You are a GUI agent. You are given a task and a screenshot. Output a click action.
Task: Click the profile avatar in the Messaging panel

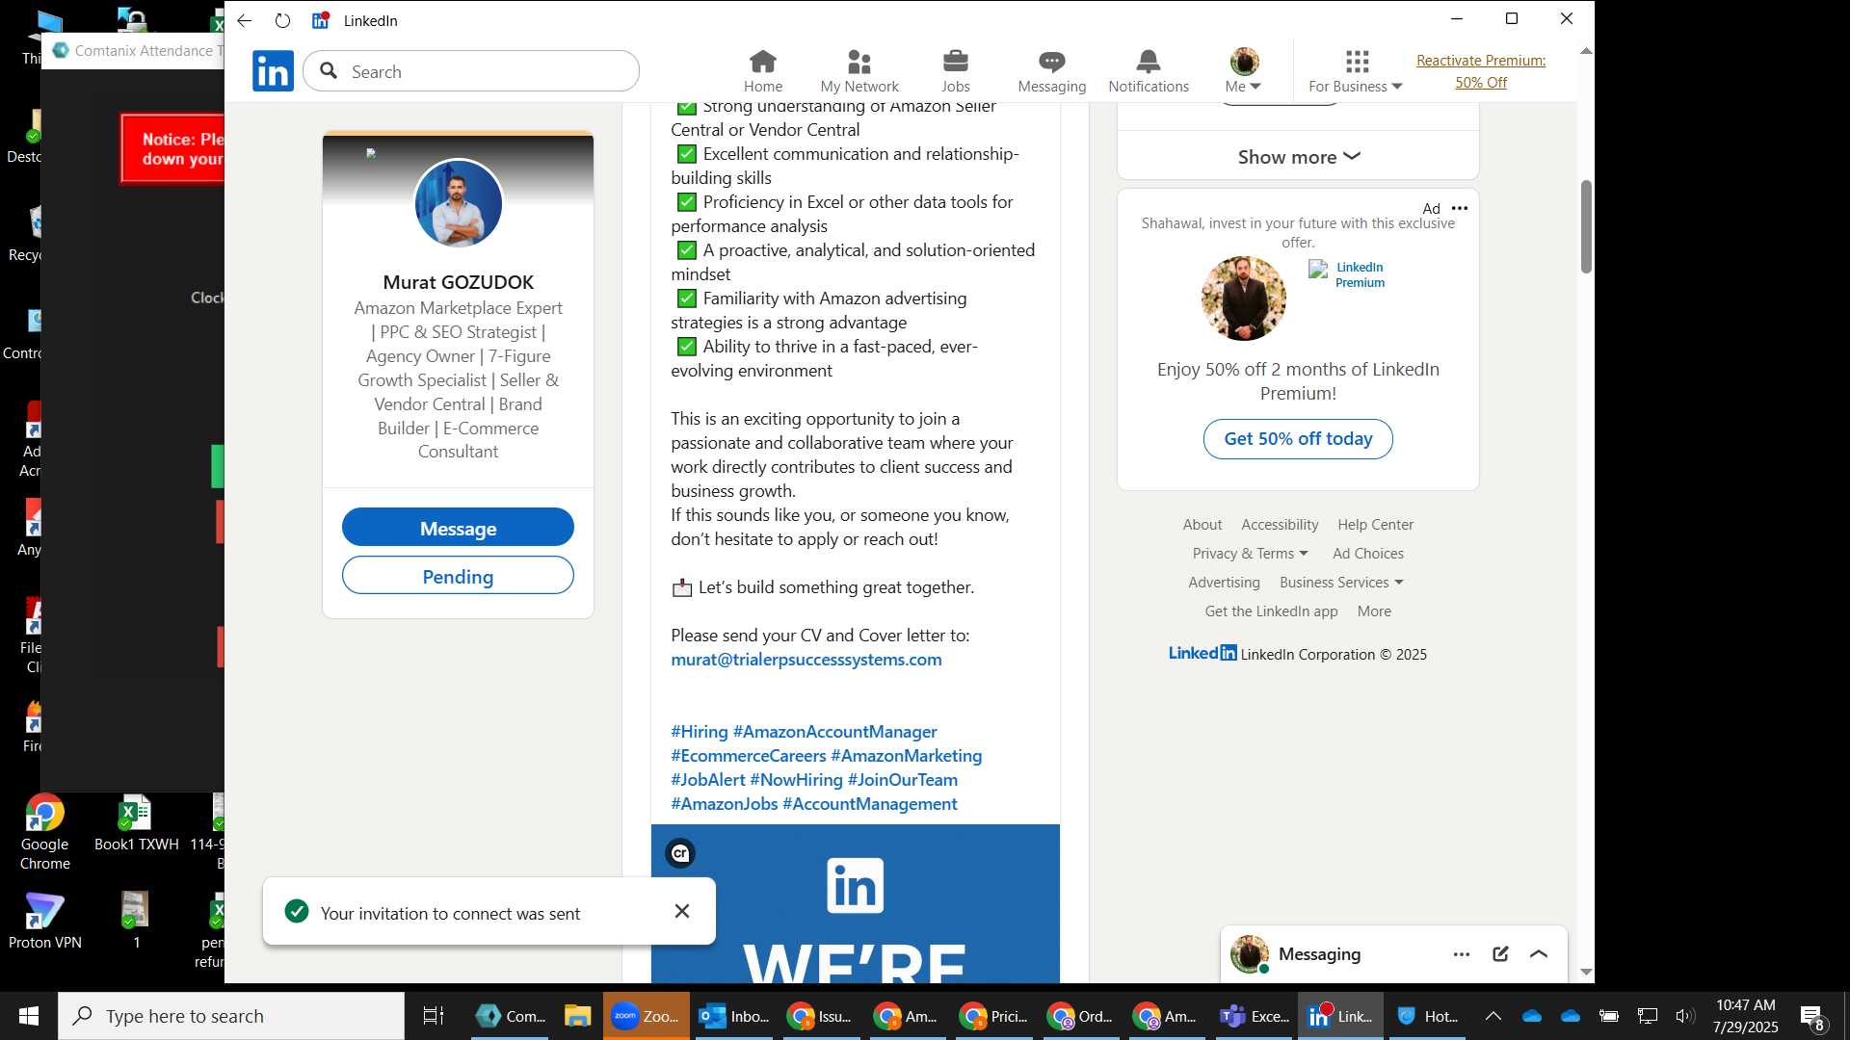[x=1249, y=954]
